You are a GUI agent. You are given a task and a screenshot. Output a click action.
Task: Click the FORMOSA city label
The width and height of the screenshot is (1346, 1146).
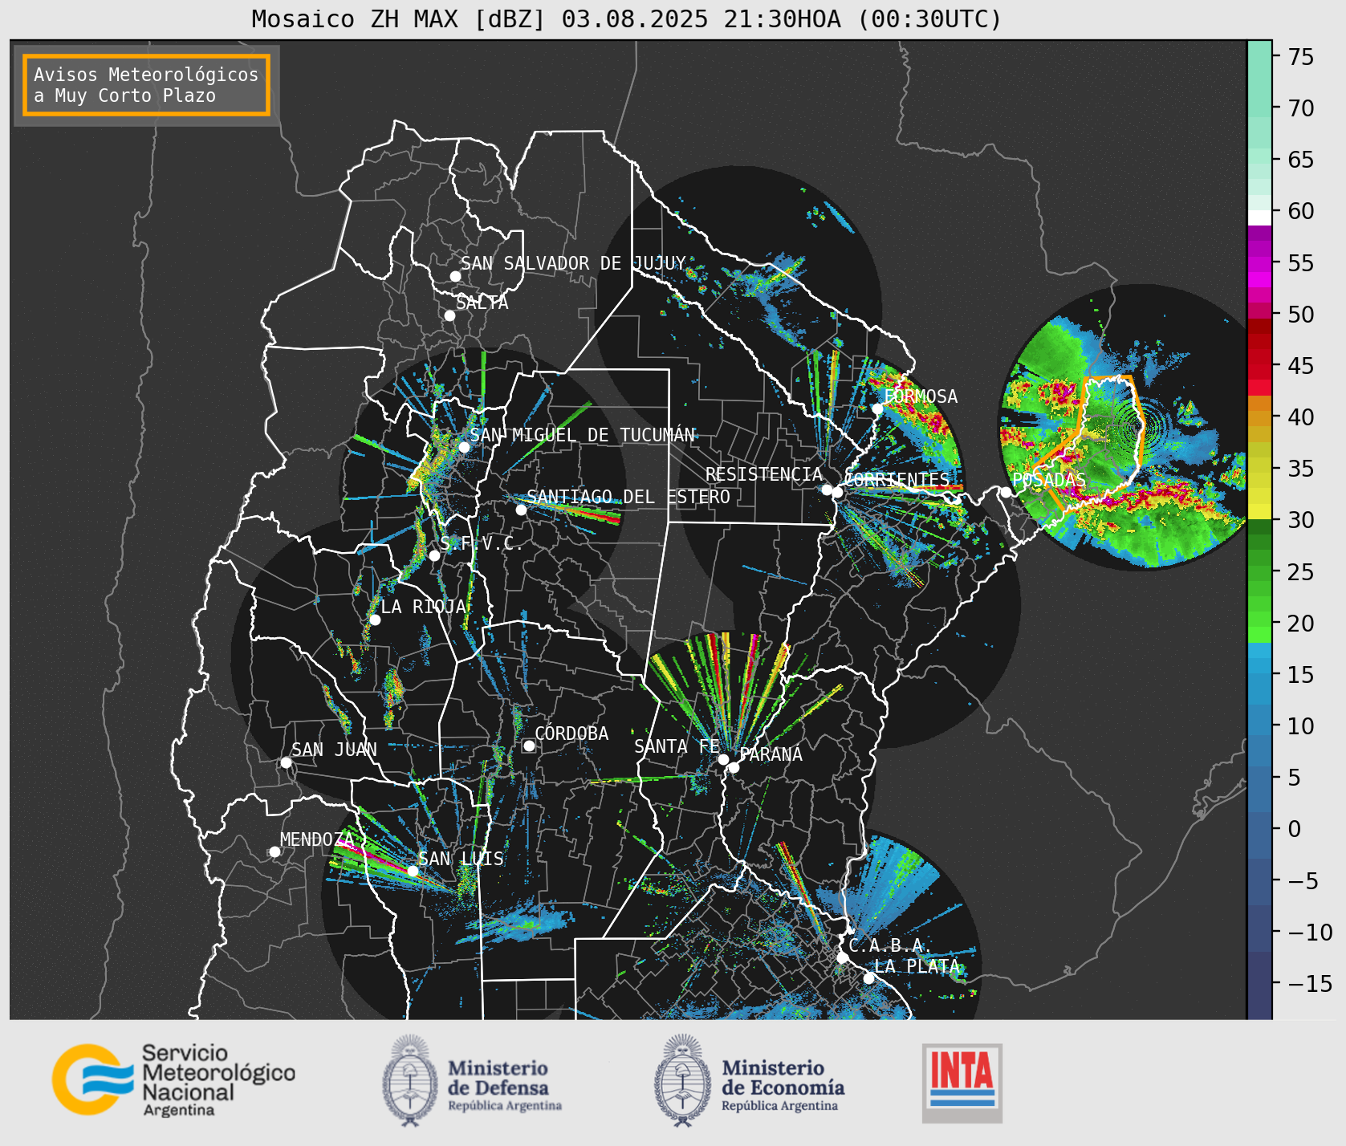[921, 396]
